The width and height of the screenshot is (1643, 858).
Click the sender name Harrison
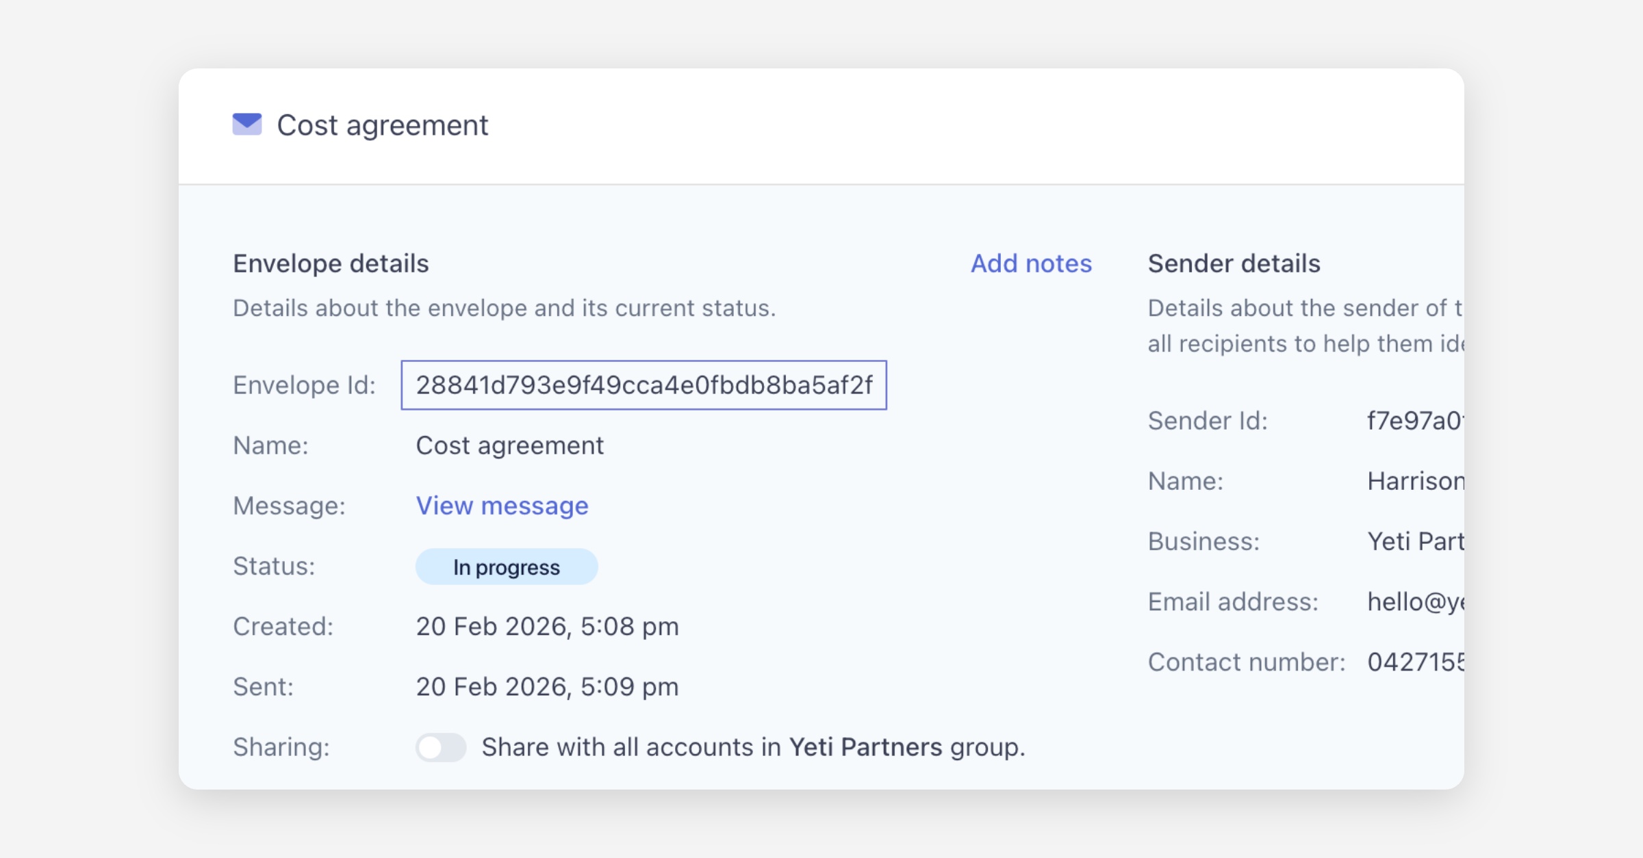click(x=1414, y=481)
